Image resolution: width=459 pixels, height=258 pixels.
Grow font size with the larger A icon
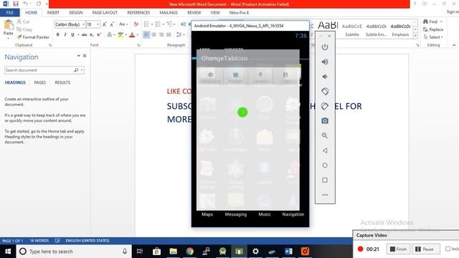click(105, 24)
